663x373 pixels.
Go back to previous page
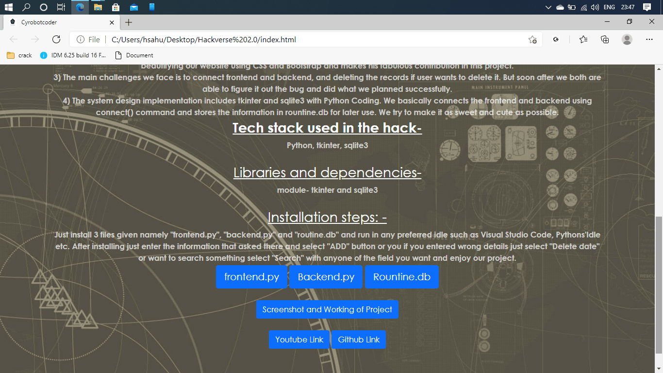coord(14,39)
